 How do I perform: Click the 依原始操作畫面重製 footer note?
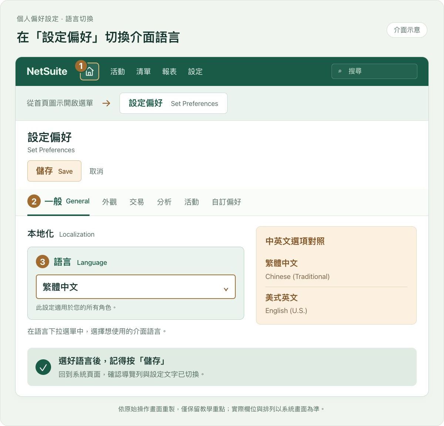tap(222, 409)
